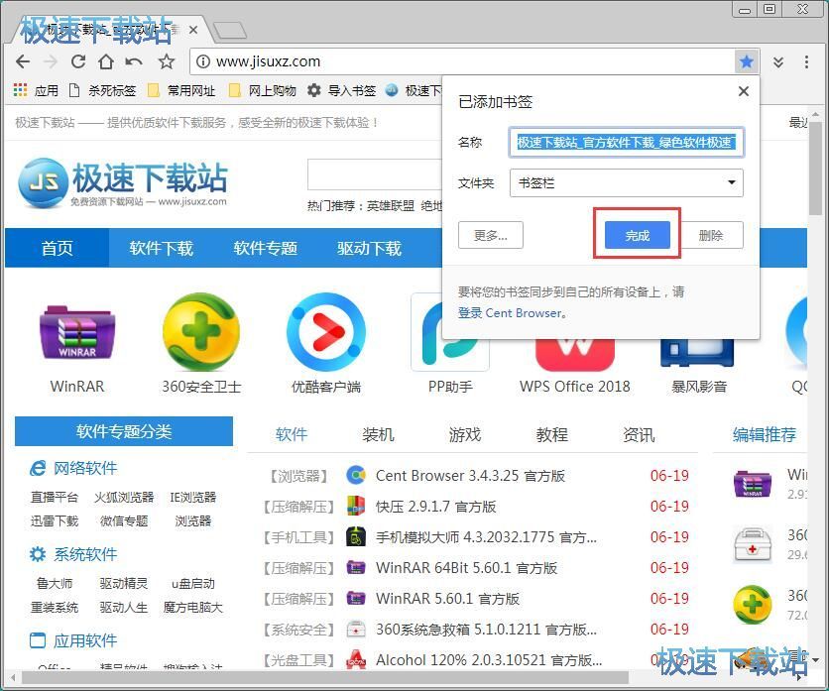Switch to the 游戏 list tab
Screen dimensions: 829x691
pos(465,434)
